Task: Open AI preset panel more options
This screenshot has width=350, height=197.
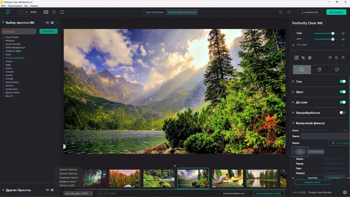Action: (x=57, y=23)
